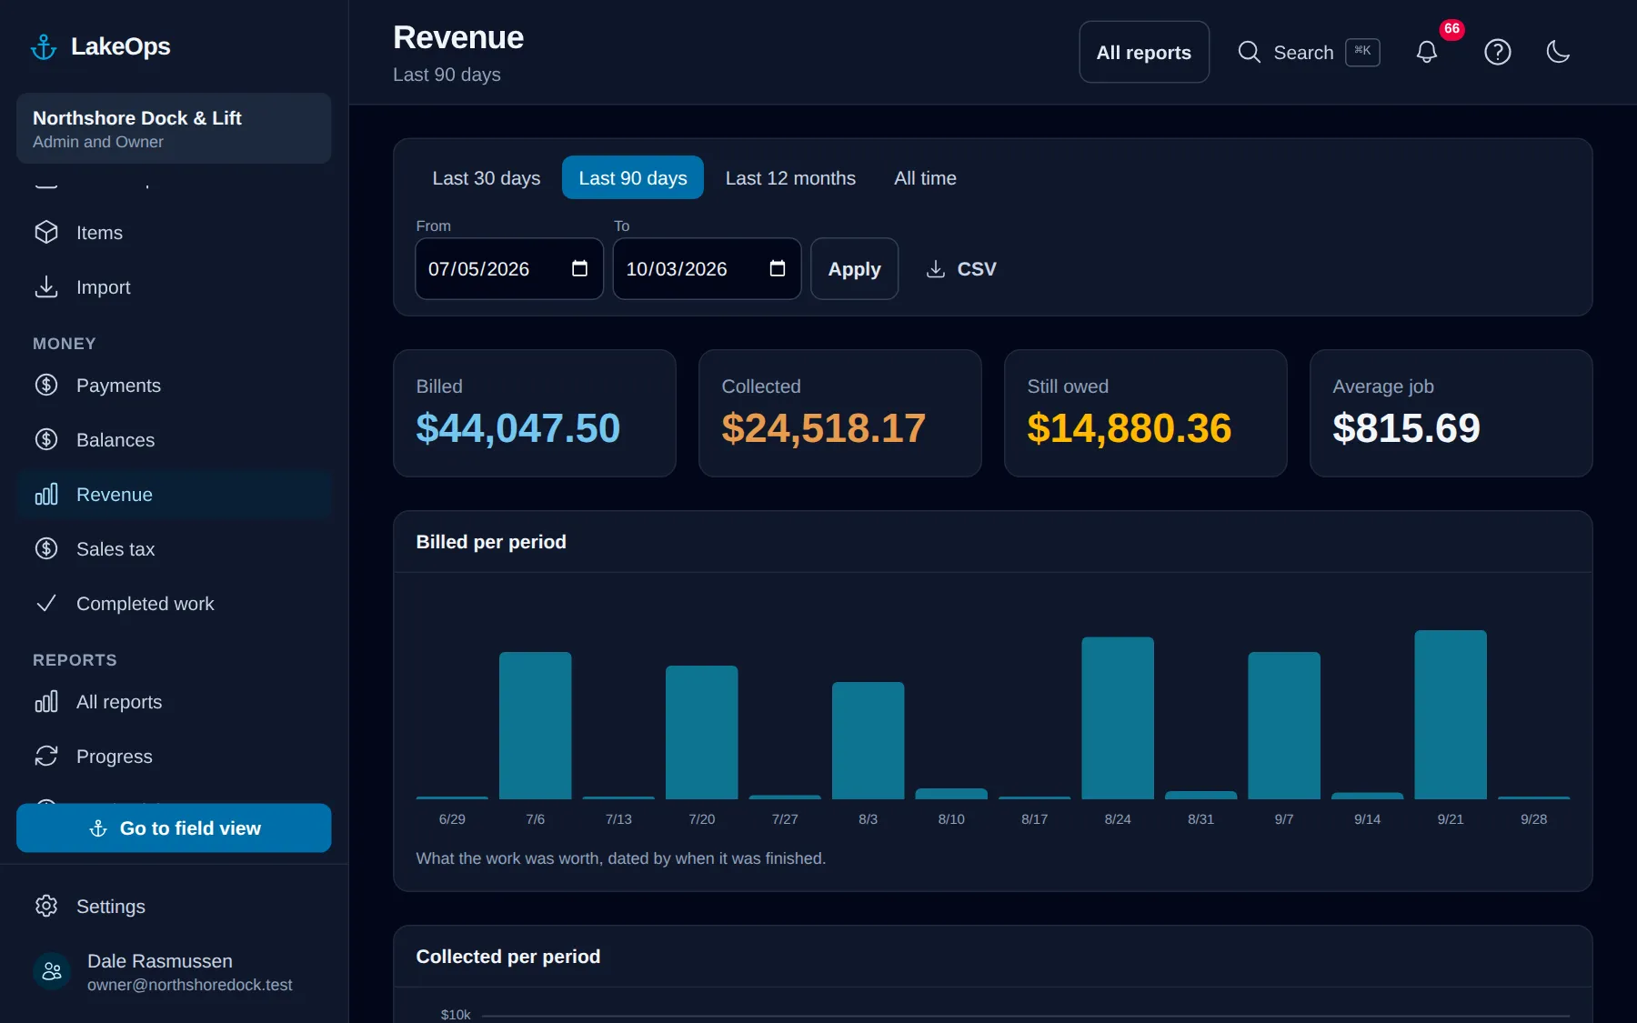This screenshot has width=1637, height=1023.
Task: Select the Last 90 days tab
Action: 633,178
